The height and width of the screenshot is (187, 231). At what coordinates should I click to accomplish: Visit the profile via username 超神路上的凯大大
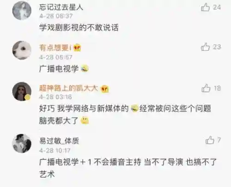[69, 88]
